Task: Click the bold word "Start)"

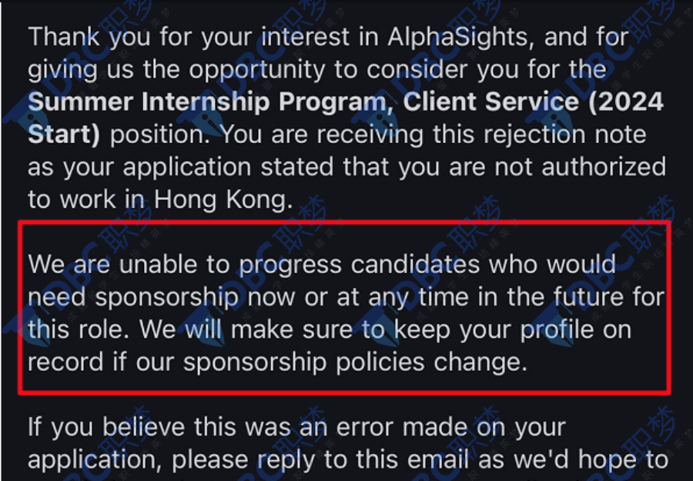Action: [64, 134]
